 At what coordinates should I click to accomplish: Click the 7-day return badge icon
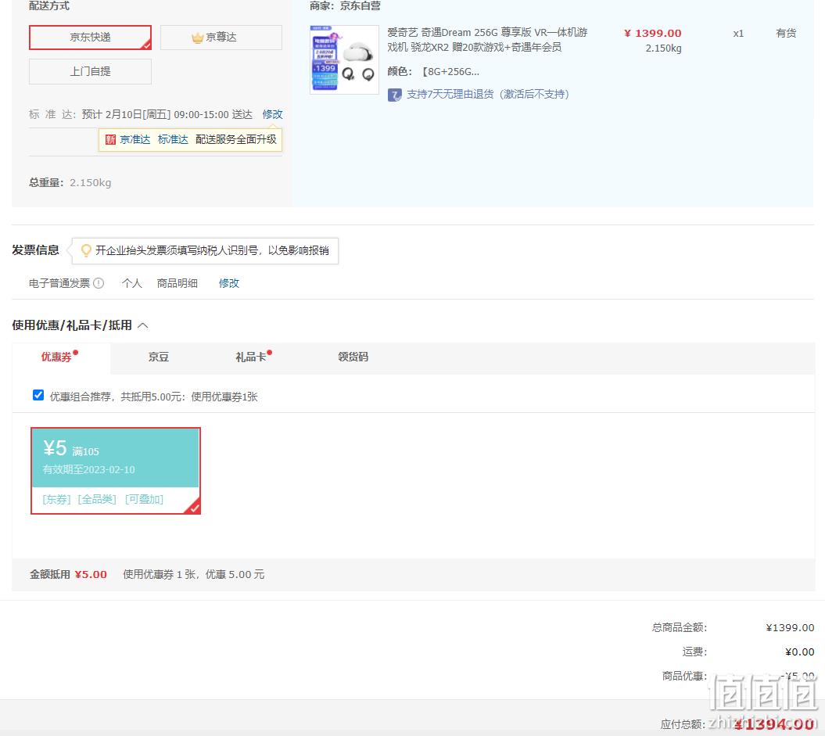pyautogui.click(x=394, y=95)
